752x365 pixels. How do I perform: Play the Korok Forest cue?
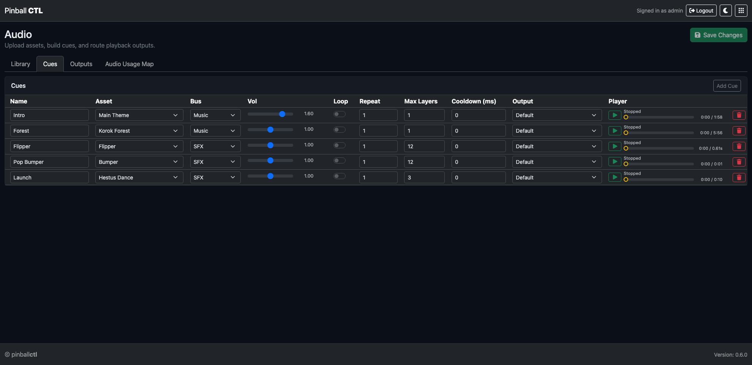click(x=615, y=130)
